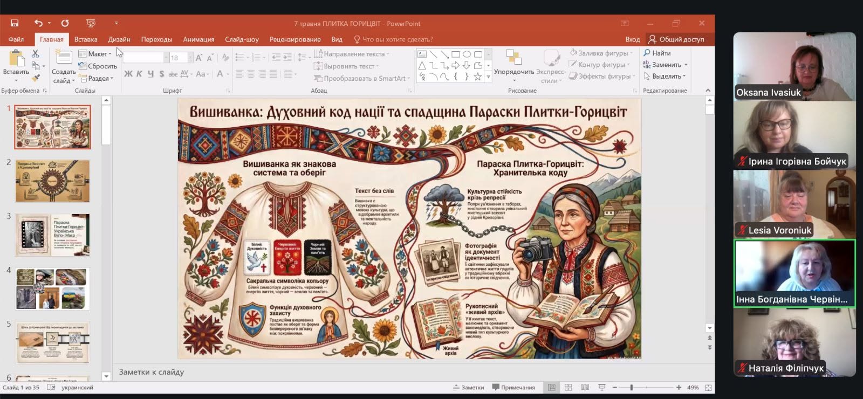Select slide 3 thumbnail in panel

(x=52, y=235)
